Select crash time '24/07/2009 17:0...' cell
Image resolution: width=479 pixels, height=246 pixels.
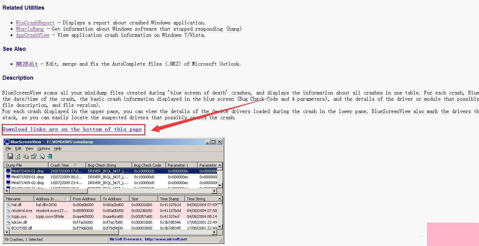click(x=67, y=171)
